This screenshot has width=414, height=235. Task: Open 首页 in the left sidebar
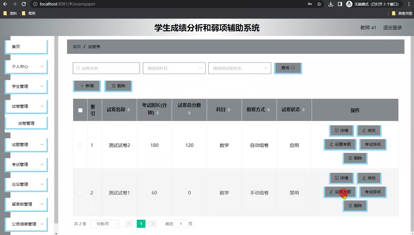point(26,47)
